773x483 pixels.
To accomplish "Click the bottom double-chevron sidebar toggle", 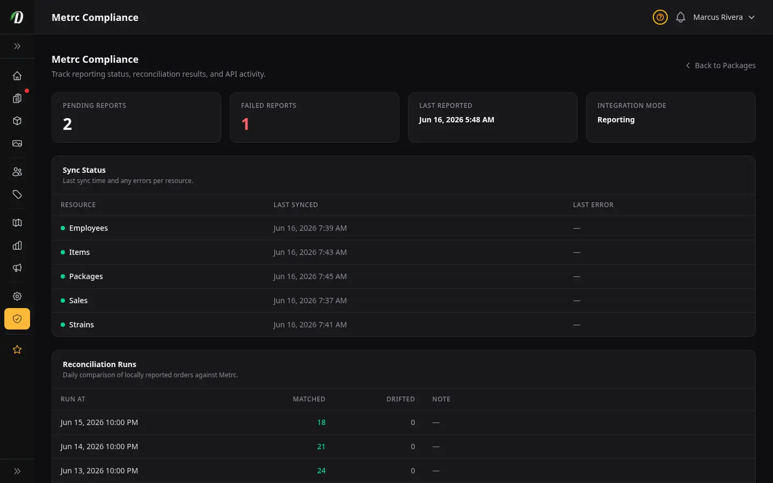I will tap(17, 471).
